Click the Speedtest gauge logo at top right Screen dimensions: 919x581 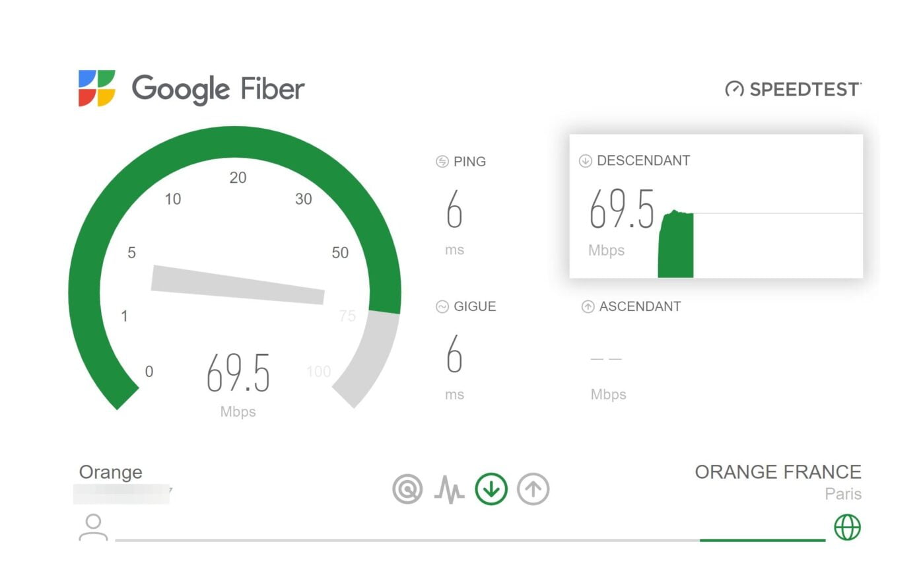(x=734, y=88)
